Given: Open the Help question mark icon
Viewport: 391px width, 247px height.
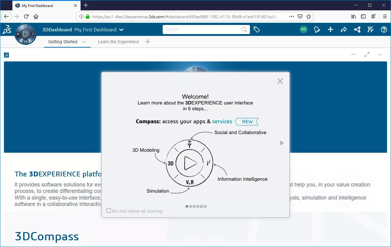Looking at the screenshot, I should 384,30.
